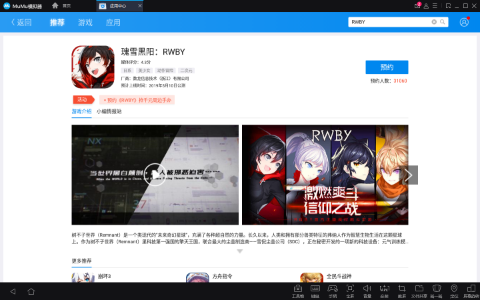Click the blue 预约 pre-register button

coord(387,67)
